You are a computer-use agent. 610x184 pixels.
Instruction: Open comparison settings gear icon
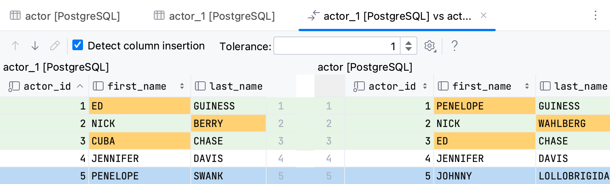click(430, 46)
